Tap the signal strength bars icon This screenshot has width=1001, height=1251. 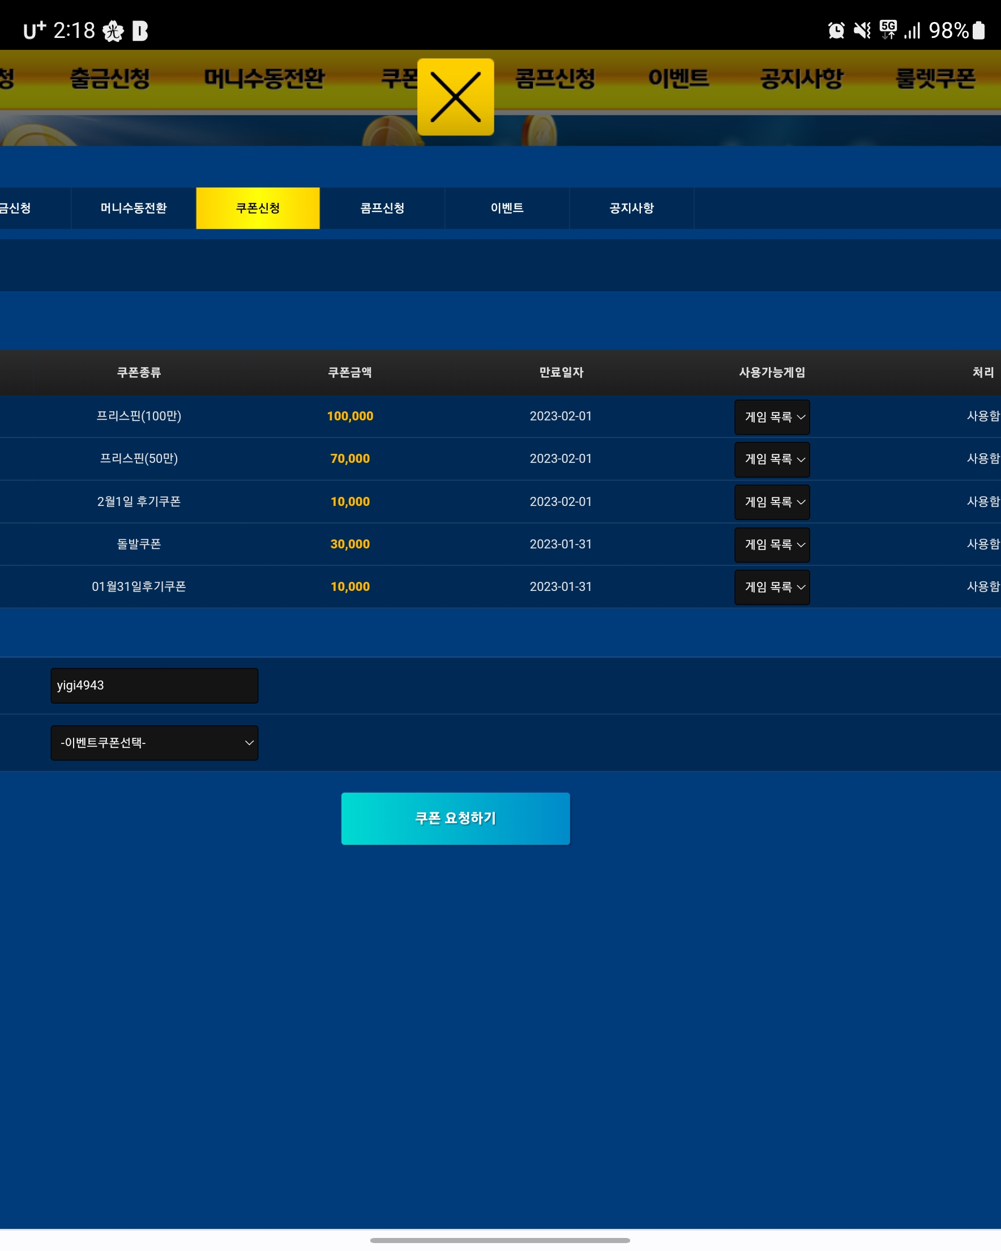coord(912,30)
